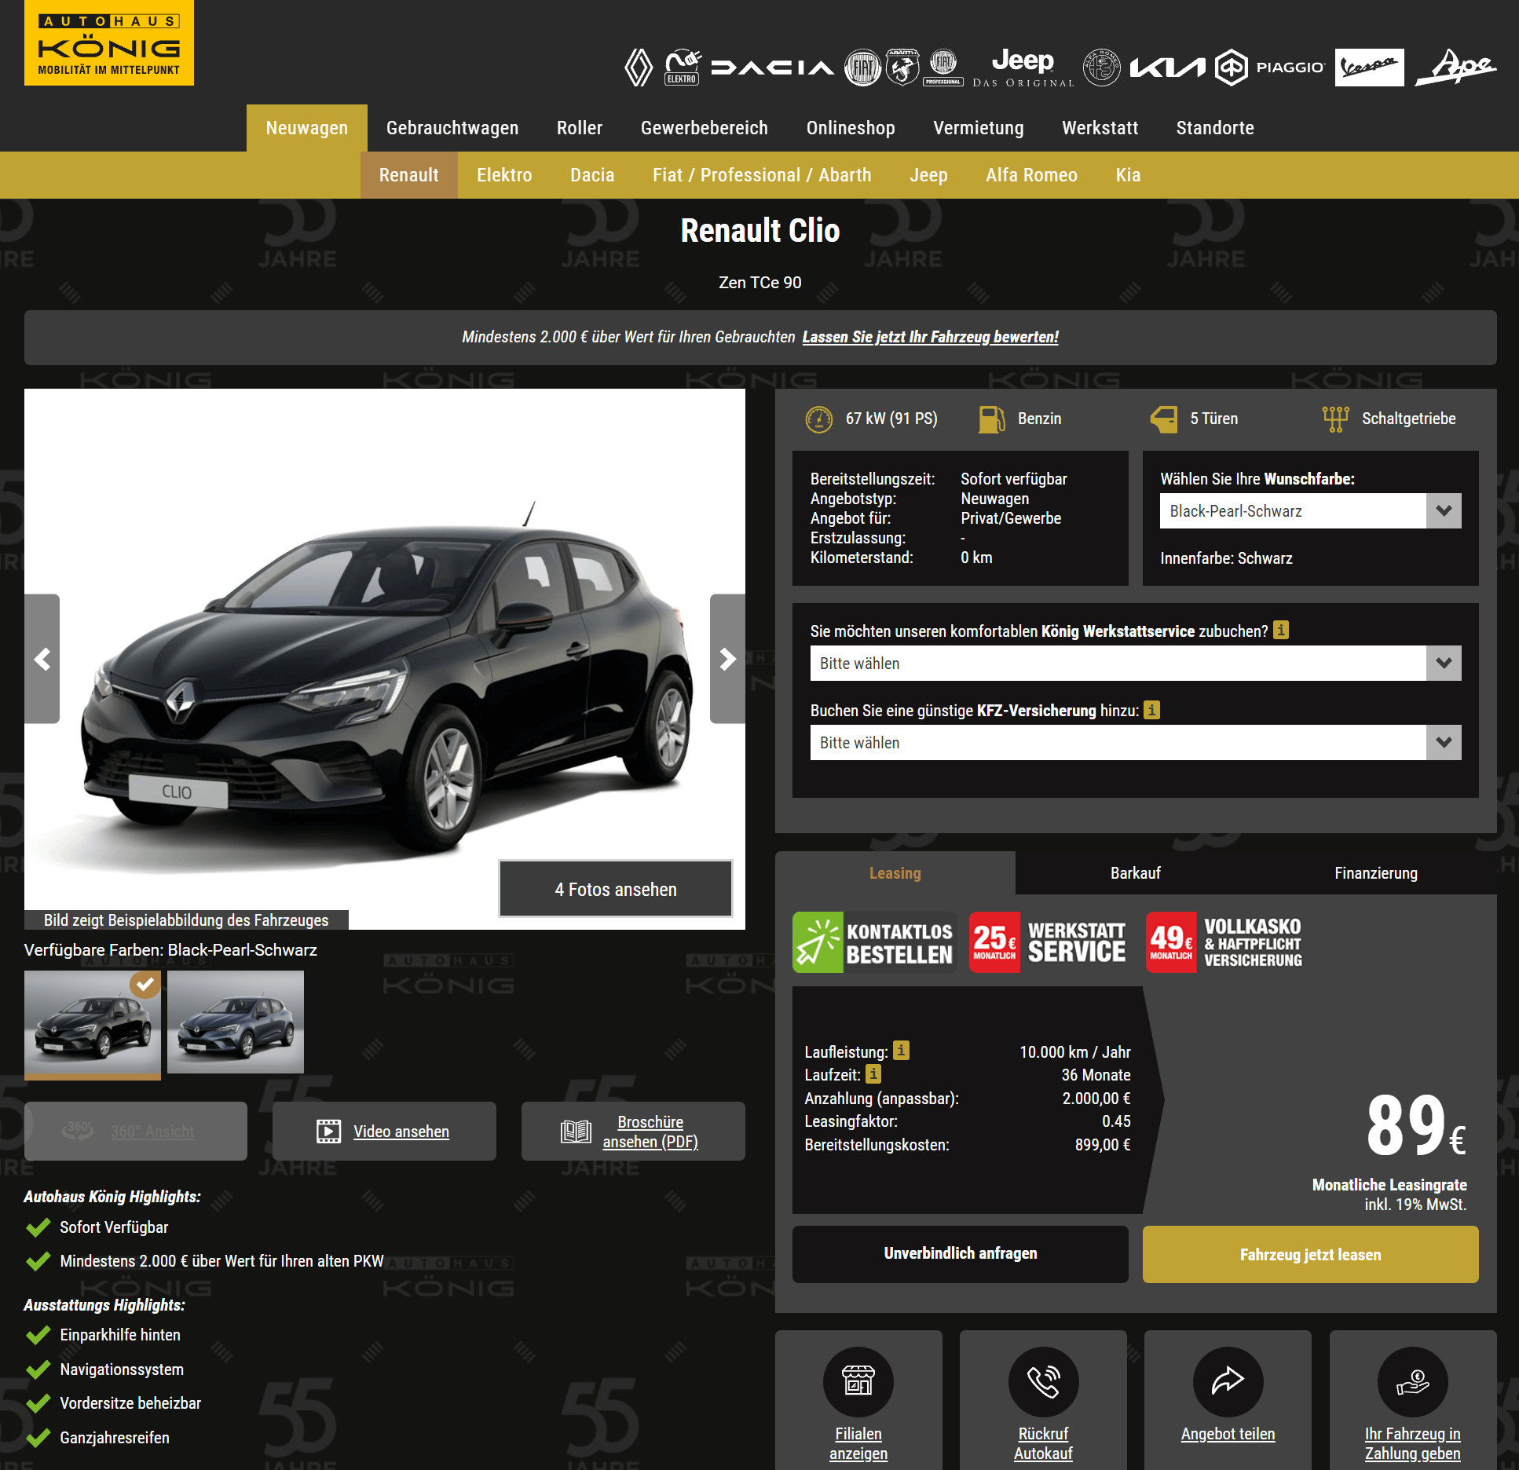The height and width of the screenshot is (1470, 1519).
Task: Go to the Onlineshop menu
Action: 851,128
